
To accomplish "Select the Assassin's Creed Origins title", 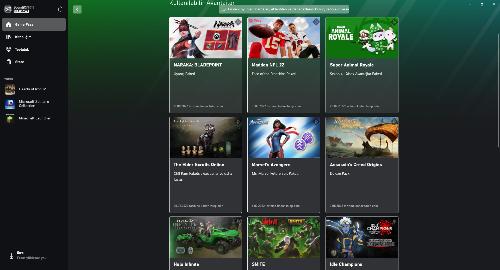I will pyautogui.click(x=356, y=165).
